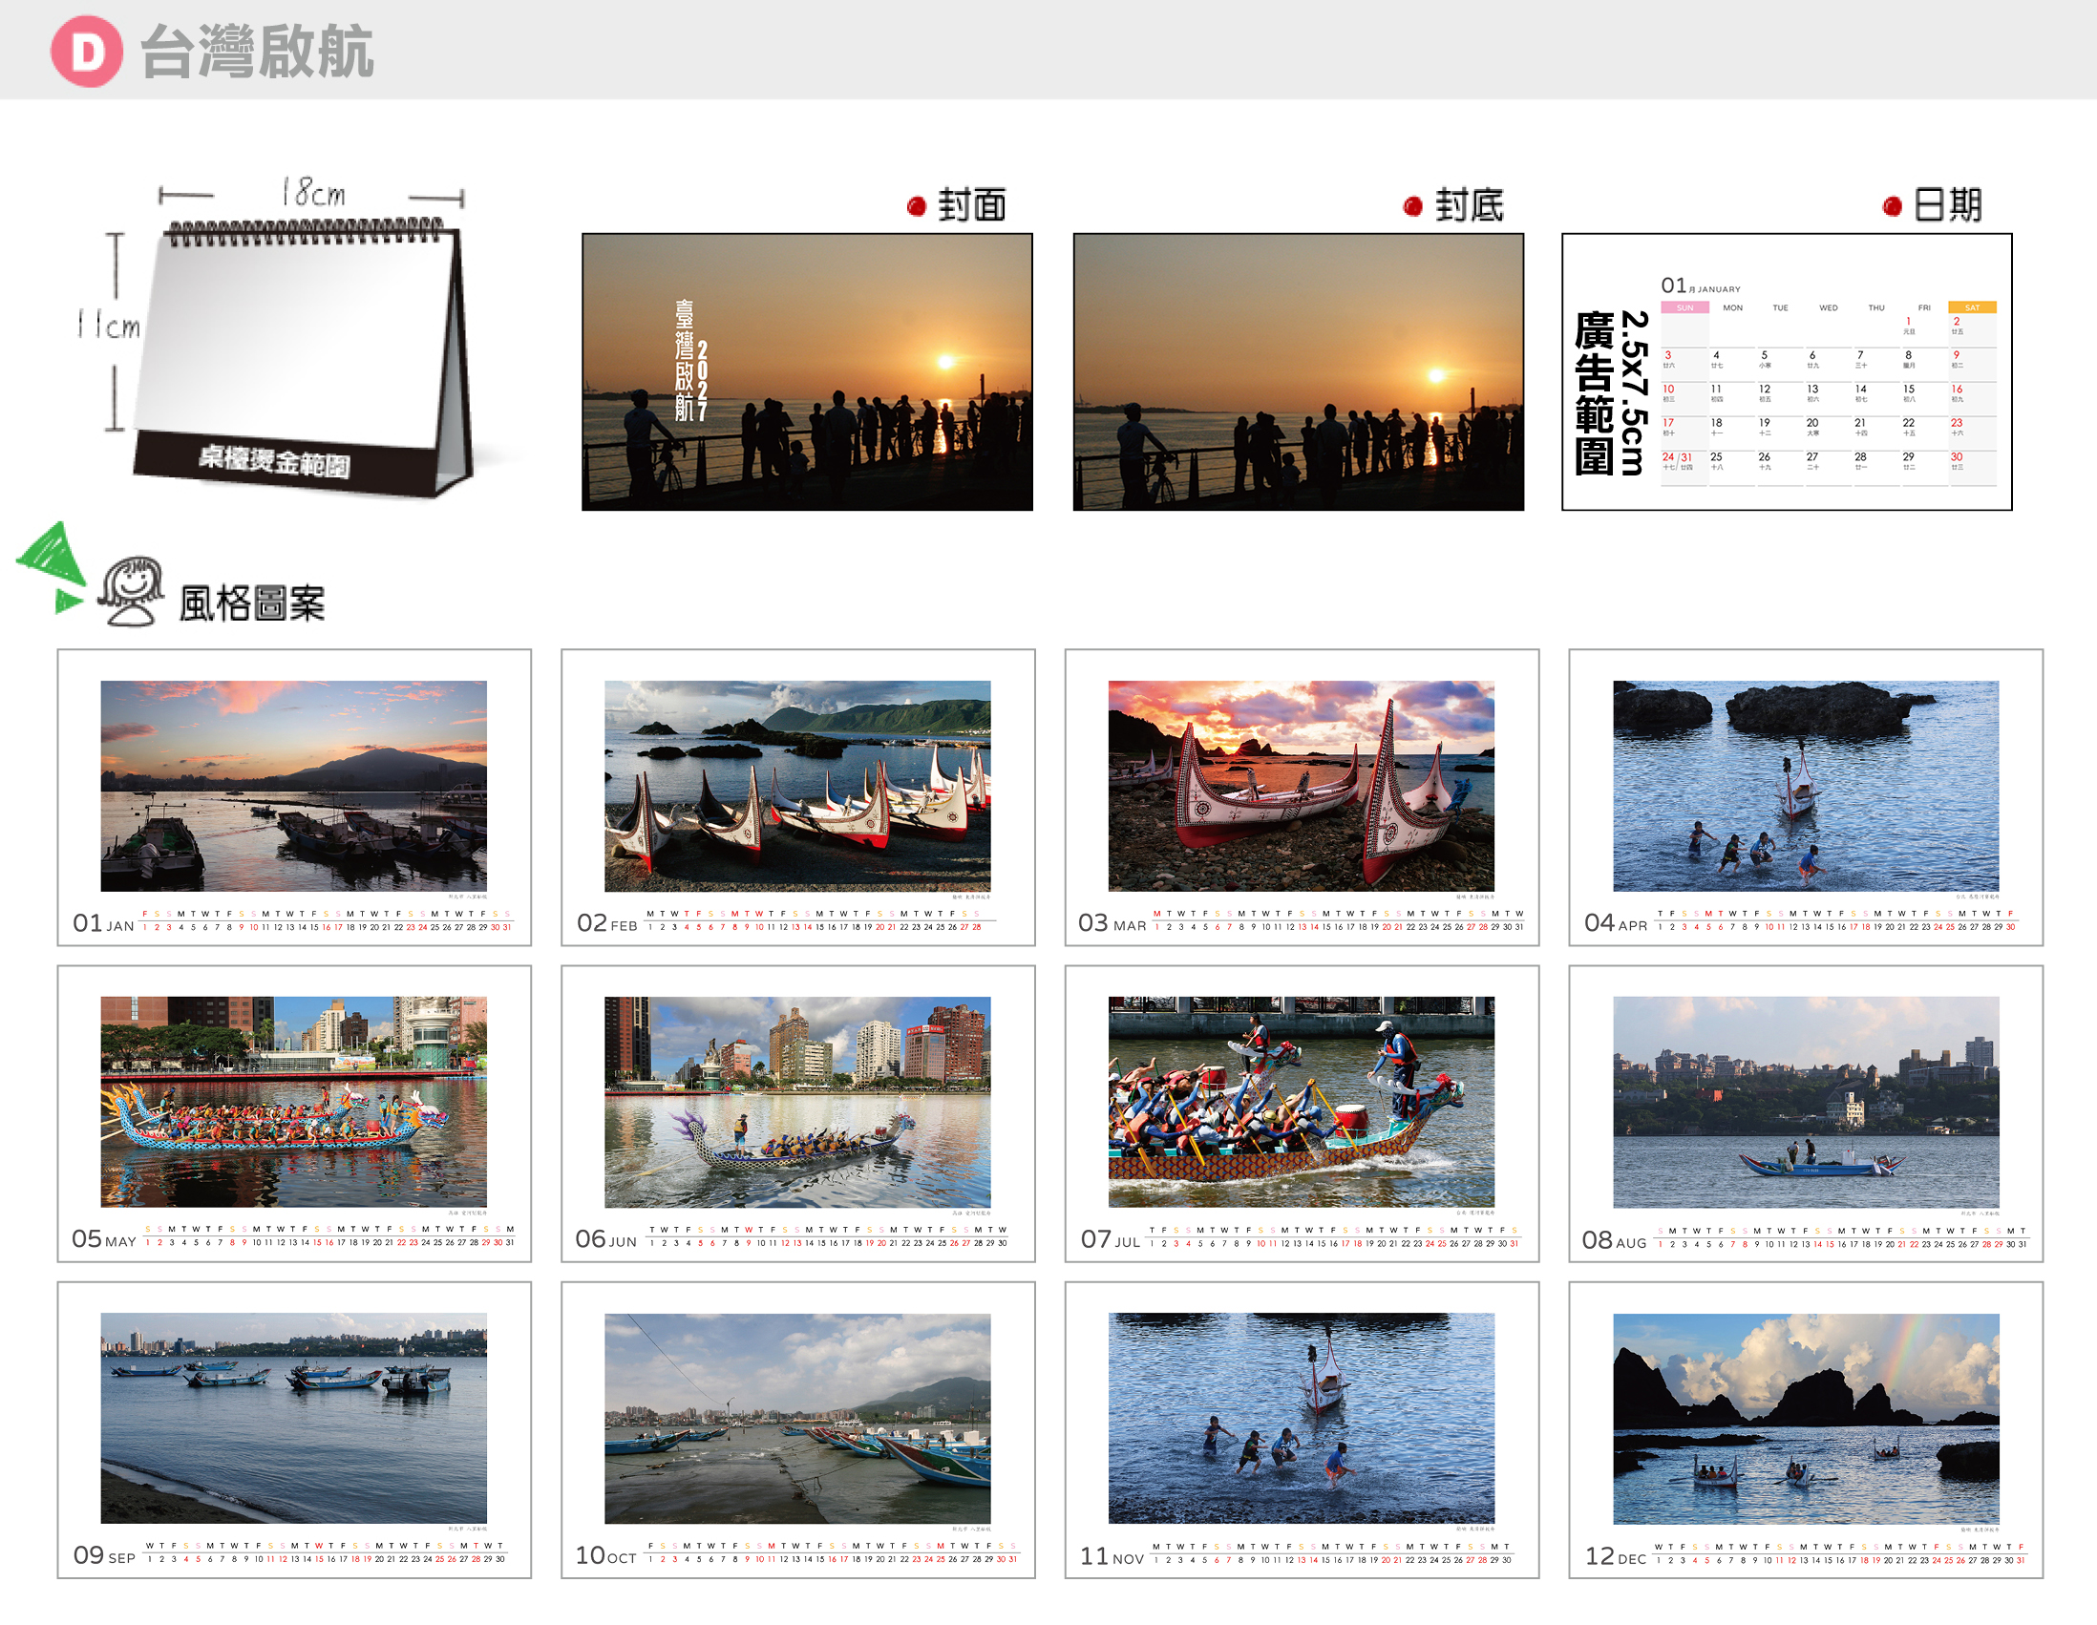The image size is (2097, 1625).
Task: Select the 03 MAR red canoes thumbnail
Action: (1301, 786)
